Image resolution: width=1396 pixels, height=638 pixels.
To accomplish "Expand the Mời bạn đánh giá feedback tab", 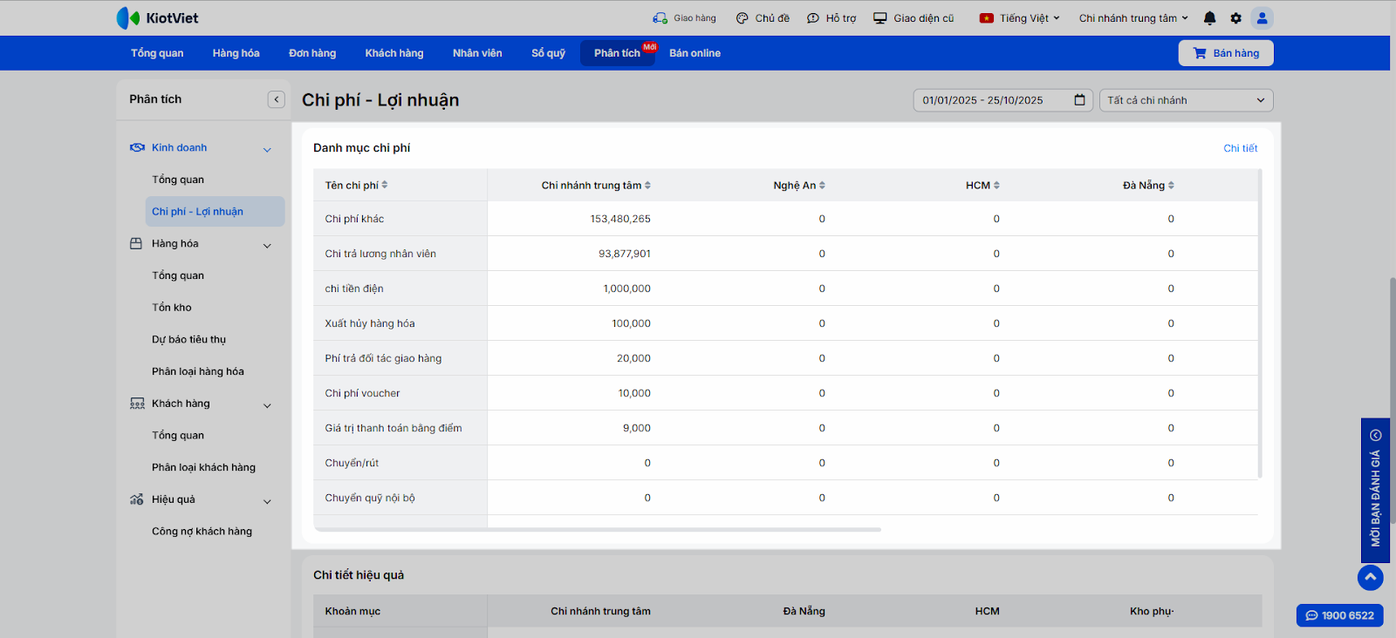I will pyautogui.click(x=1375, y=491).
